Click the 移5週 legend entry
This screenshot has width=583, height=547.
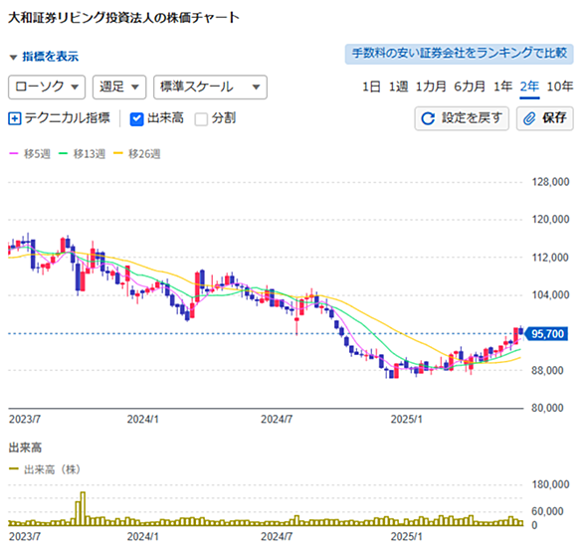30,154
